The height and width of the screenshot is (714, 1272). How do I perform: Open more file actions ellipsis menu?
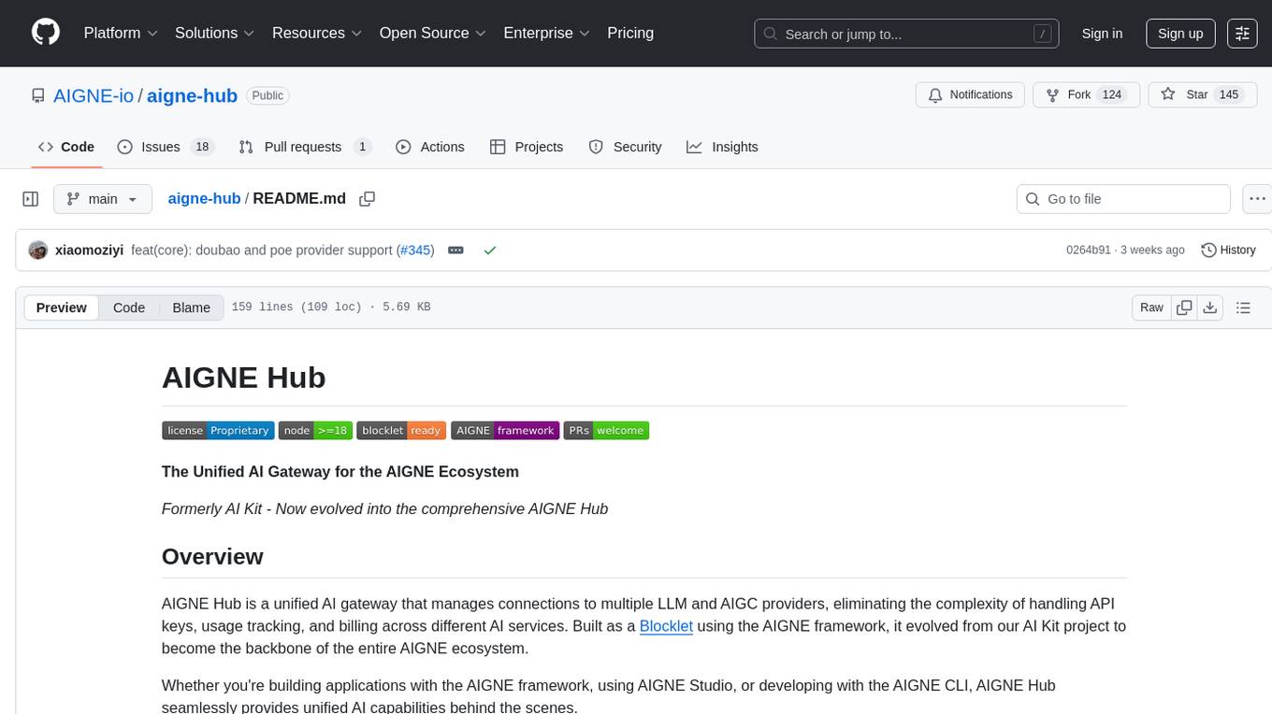click(x=1258, y=199)
